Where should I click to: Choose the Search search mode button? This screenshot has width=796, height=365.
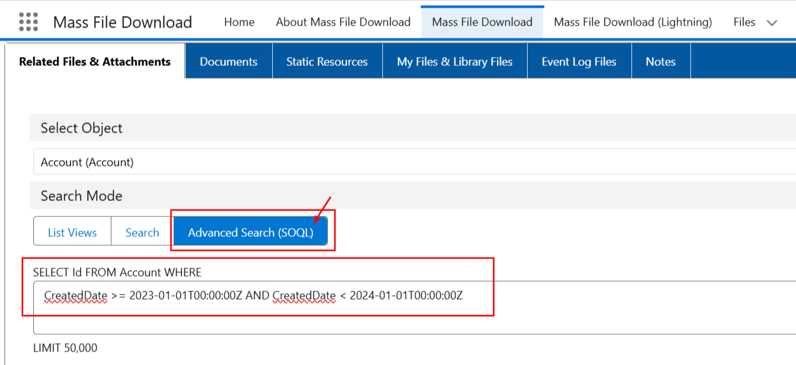142,232
